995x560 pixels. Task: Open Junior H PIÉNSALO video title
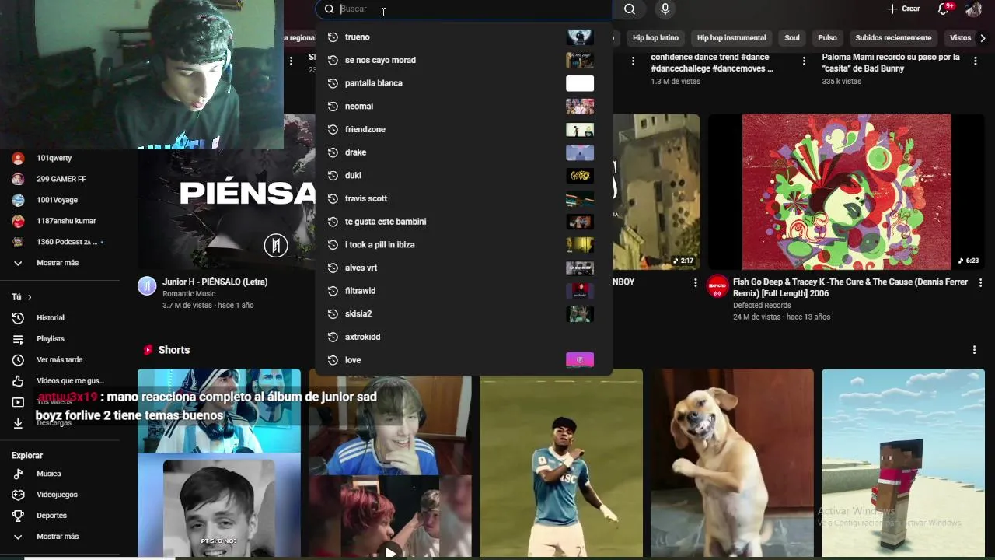215,282
